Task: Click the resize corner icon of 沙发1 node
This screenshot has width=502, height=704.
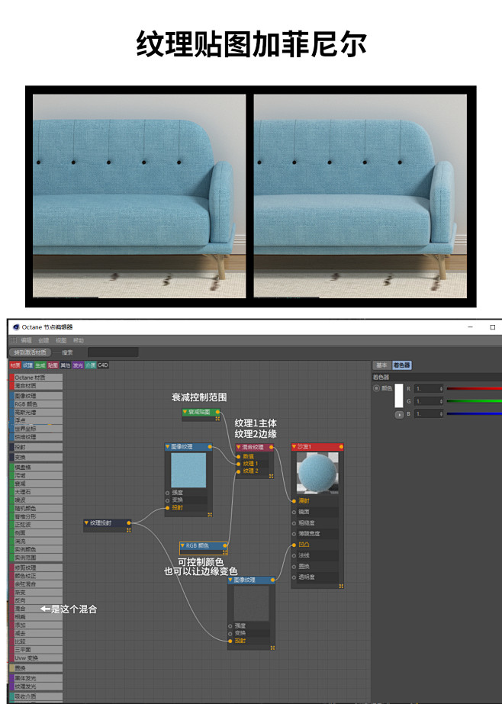Action: [x=341, y=586]
